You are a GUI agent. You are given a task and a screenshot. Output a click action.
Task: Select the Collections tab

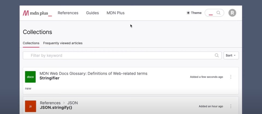point(31,43)
